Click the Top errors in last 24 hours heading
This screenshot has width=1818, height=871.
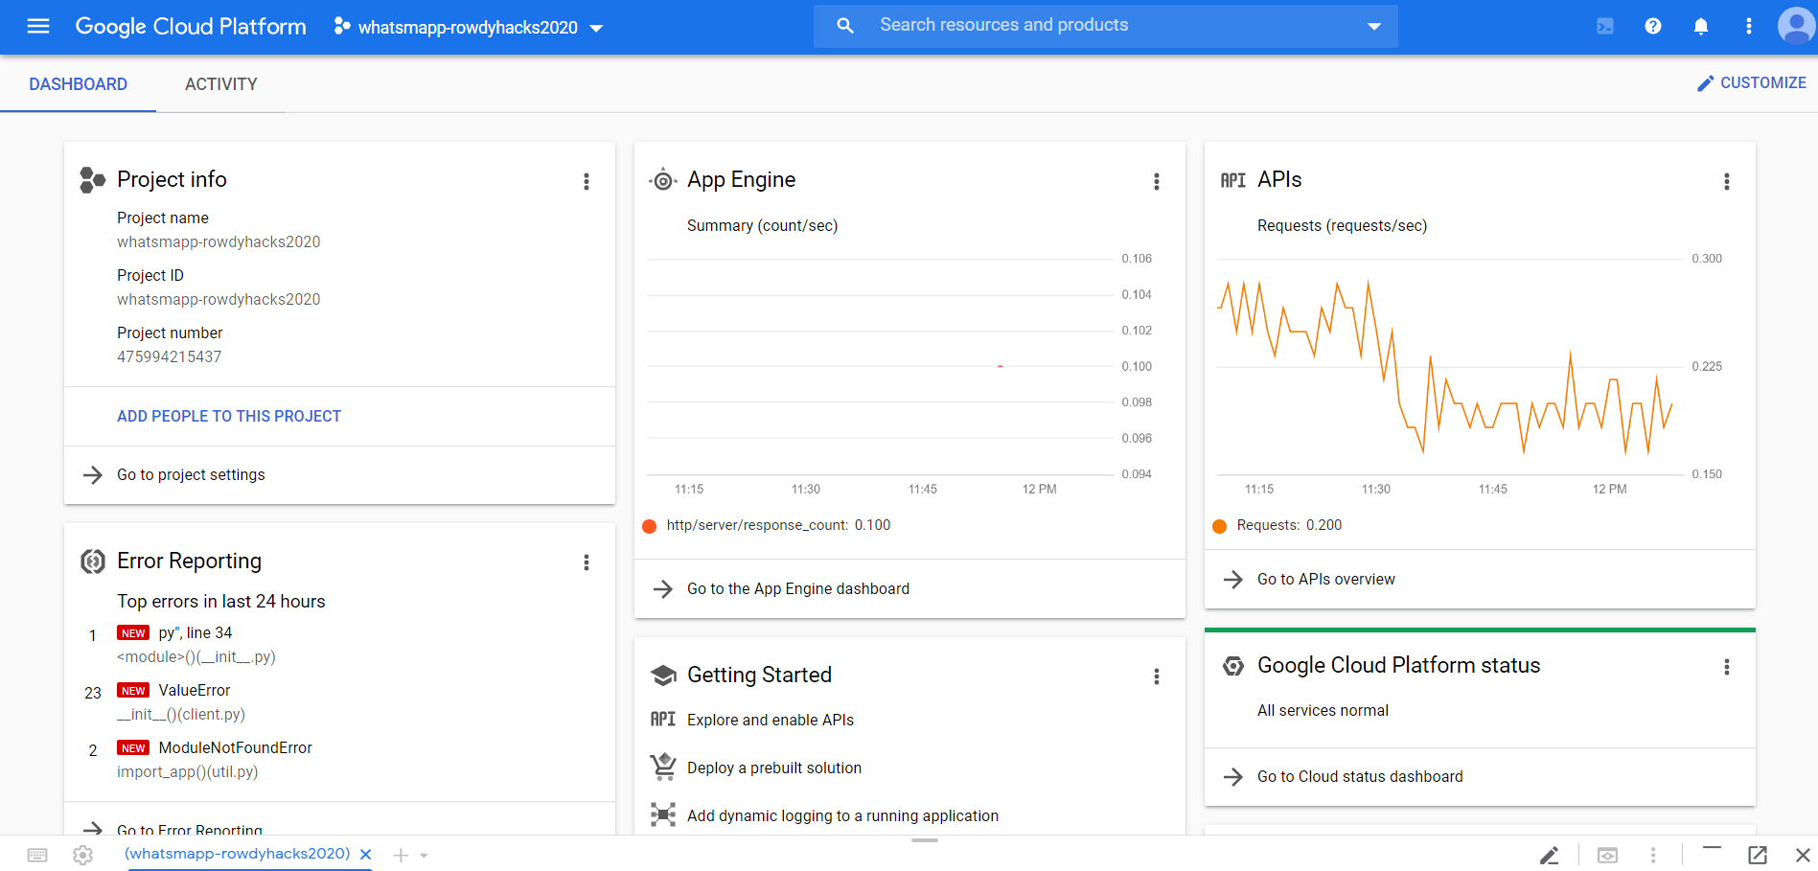pos(221,602)
